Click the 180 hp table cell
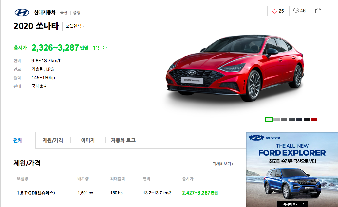 click(x=116, y=193)
